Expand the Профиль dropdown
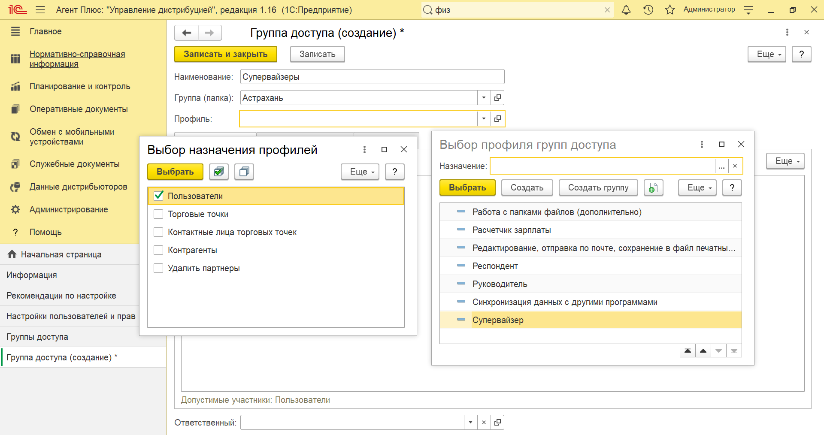The height and width of the screenshot is (435, 824). point(484,119)
